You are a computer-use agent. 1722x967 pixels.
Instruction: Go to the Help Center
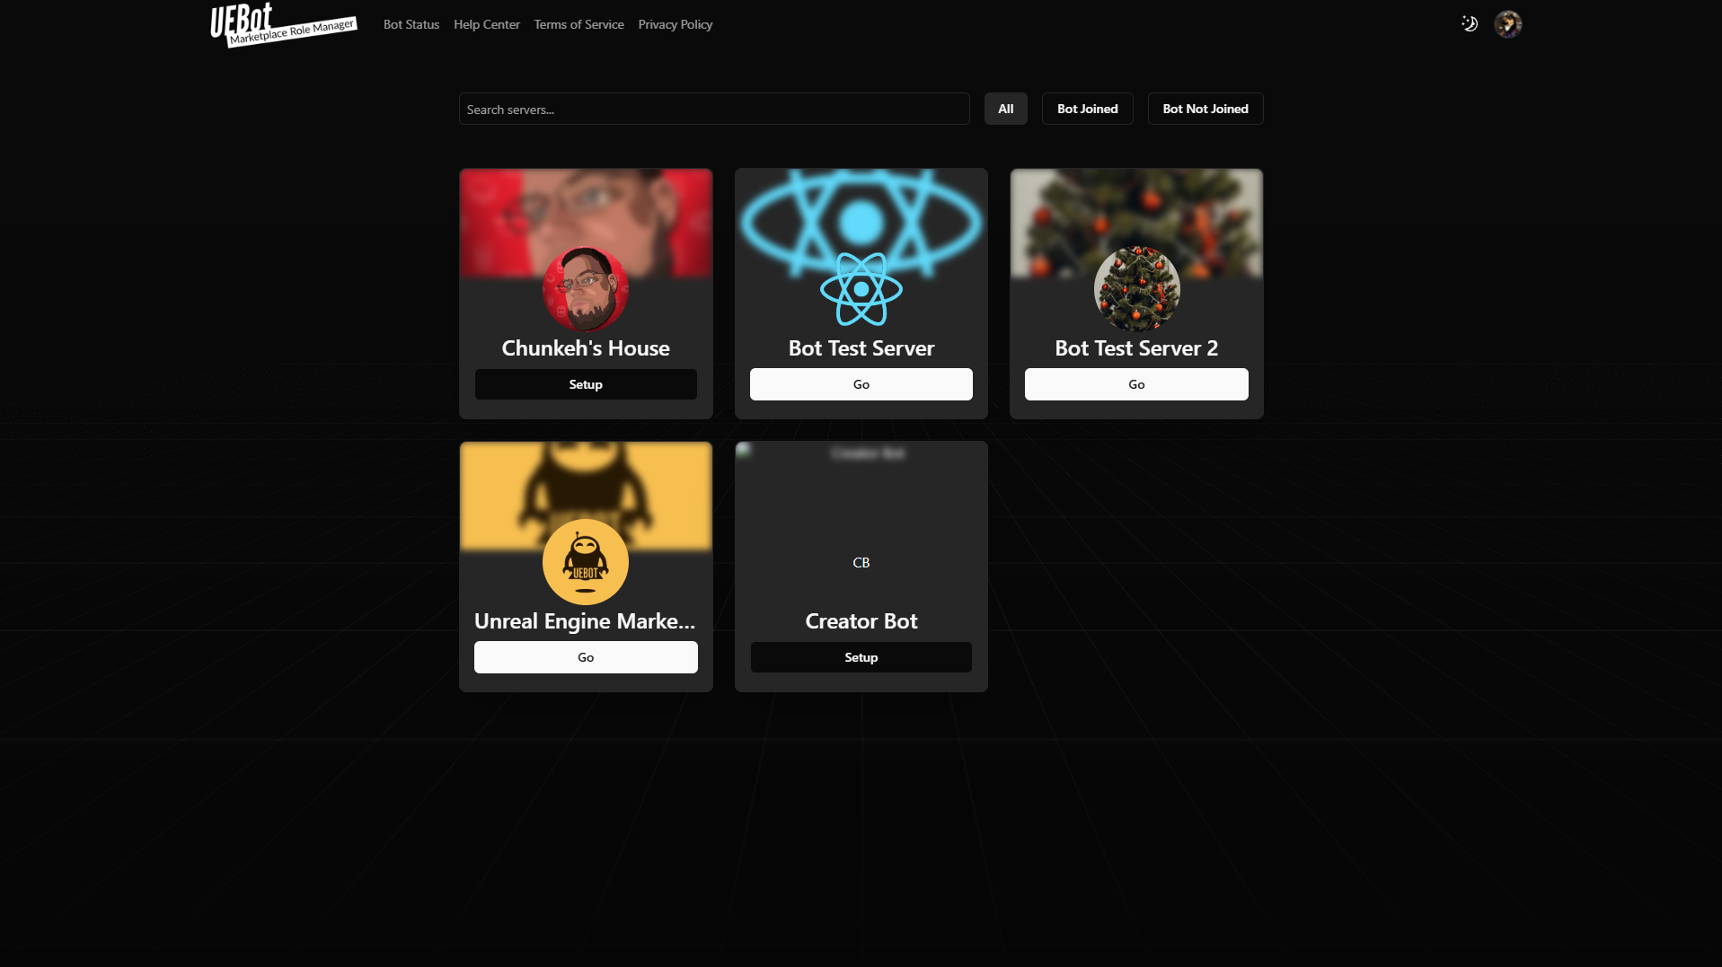pyautogui.click(x=487, y=24)
